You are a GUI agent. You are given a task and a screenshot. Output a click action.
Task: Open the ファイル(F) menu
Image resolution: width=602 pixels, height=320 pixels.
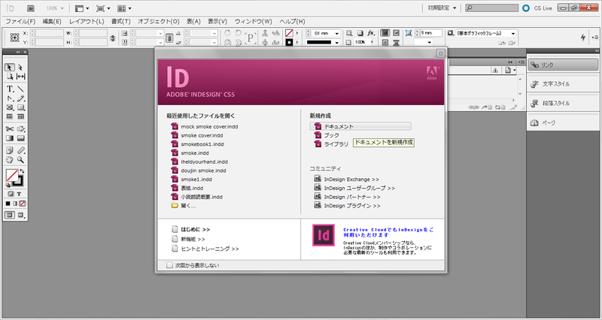20,22
